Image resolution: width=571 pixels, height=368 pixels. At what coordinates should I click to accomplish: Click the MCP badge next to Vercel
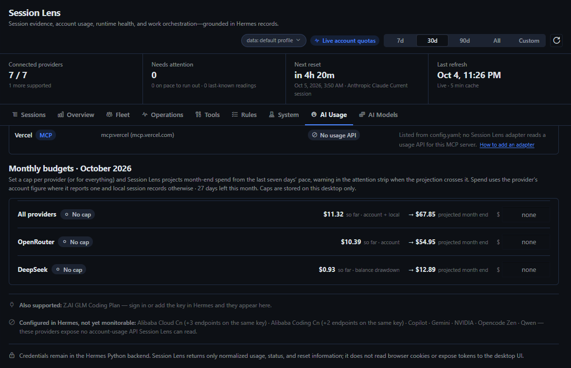click(46, 135)
